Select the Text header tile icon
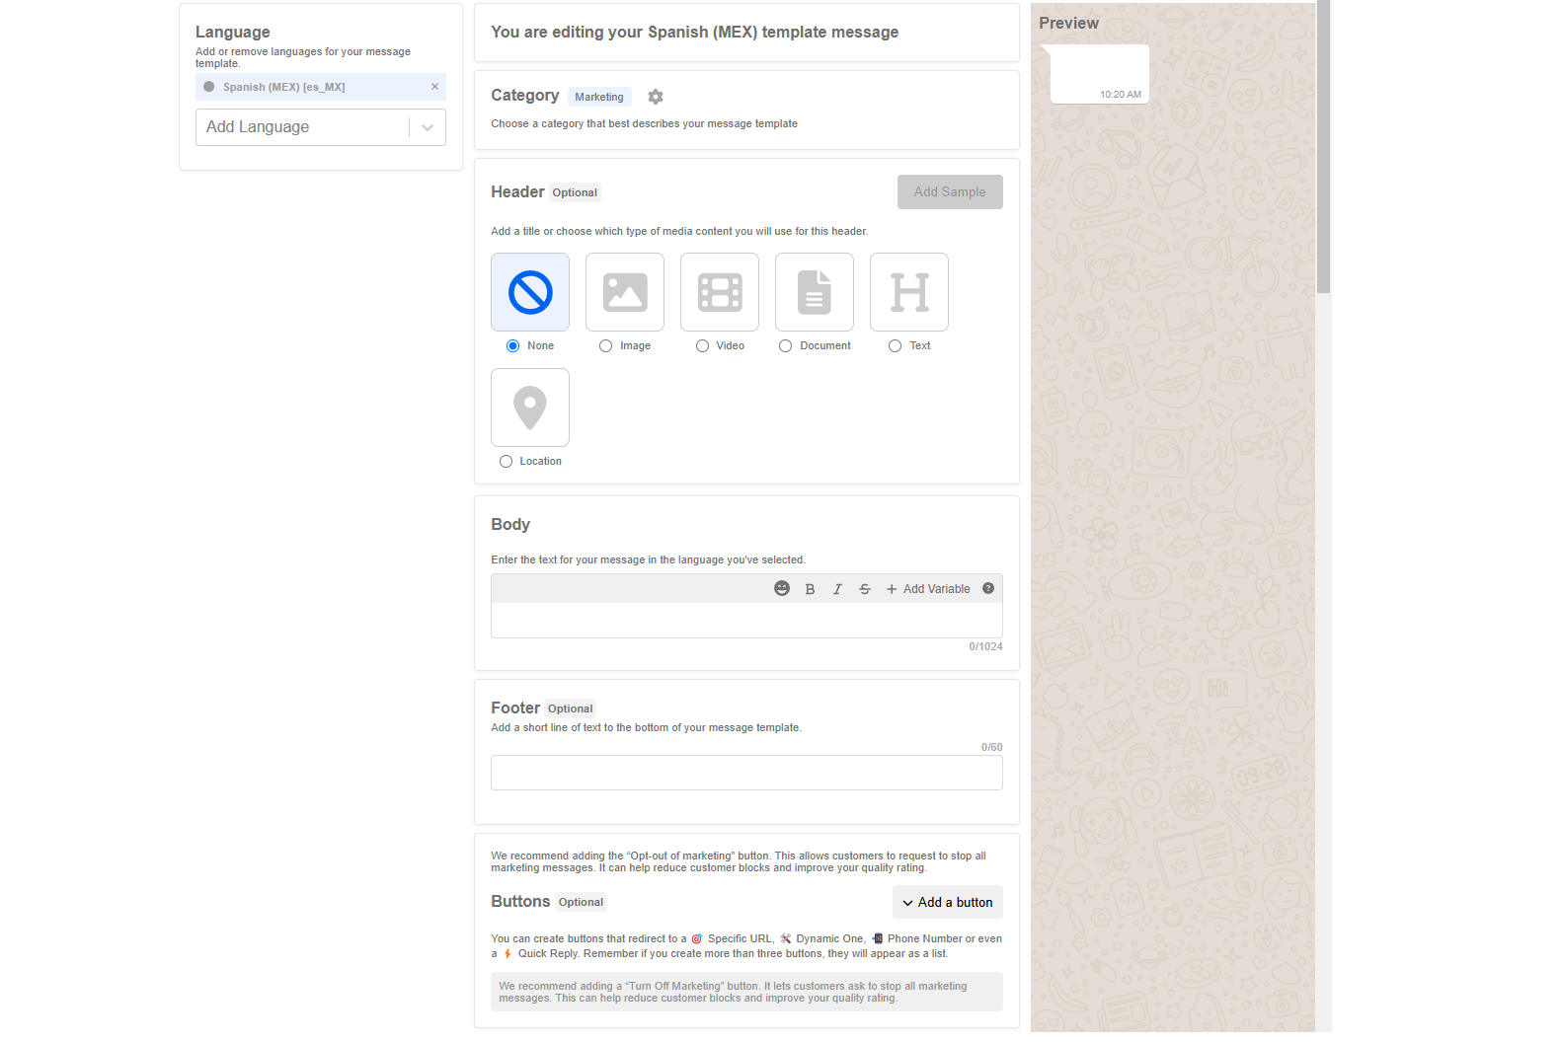1562x1043 pixels. click(908, 292)
